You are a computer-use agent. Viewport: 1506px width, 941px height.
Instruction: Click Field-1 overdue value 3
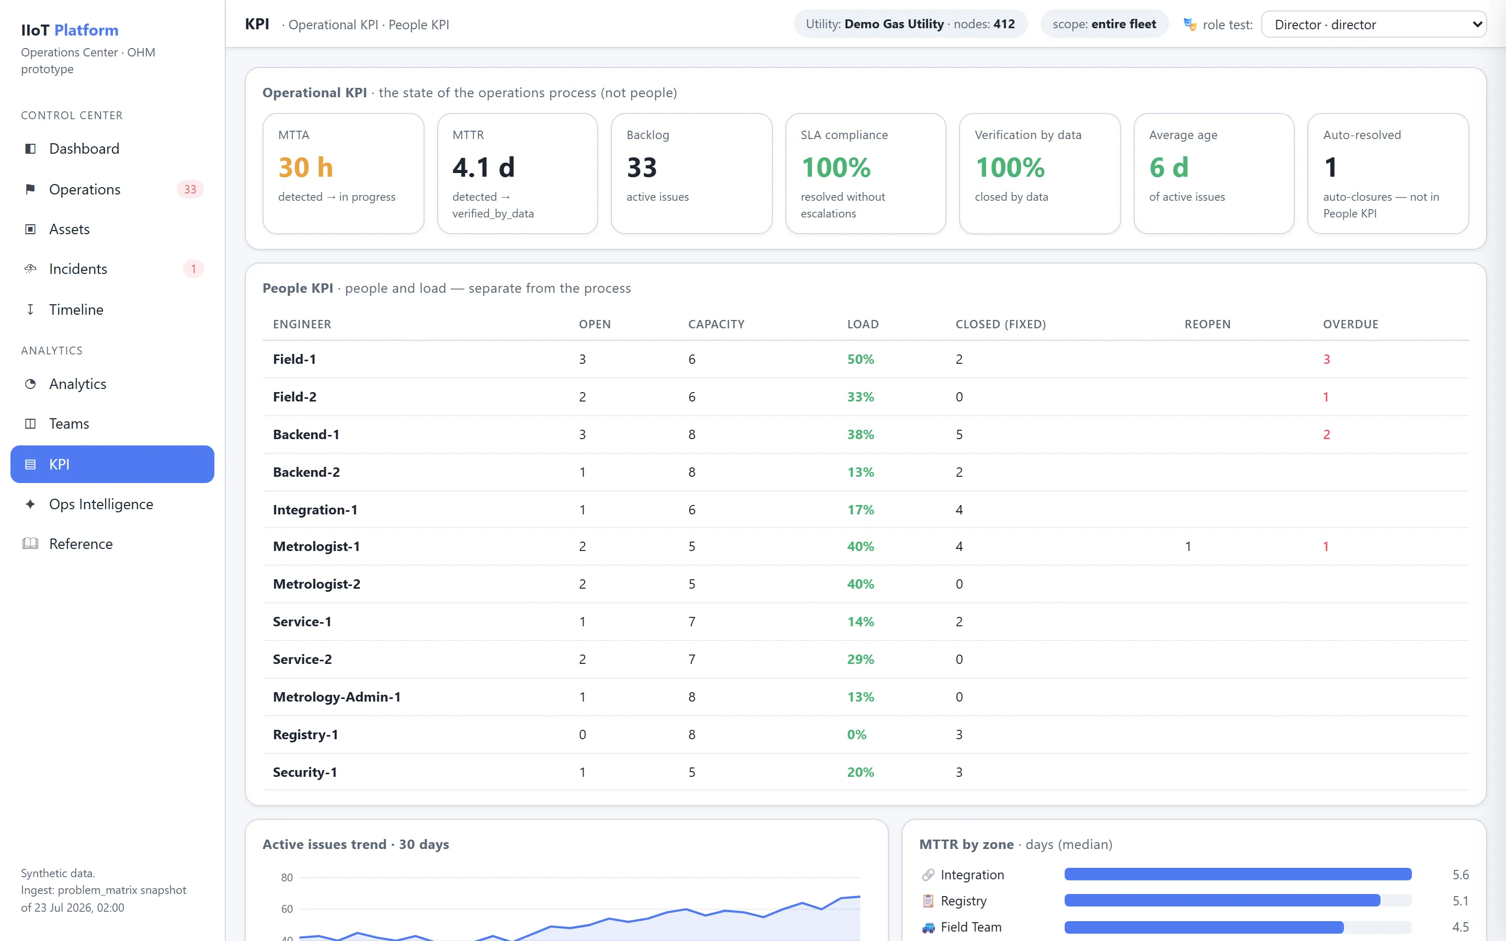tap(1326, 359)
